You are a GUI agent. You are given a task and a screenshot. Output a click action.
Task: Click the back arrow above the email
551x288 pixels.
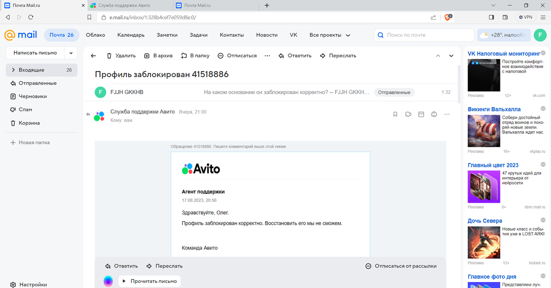tap(93, 55)
